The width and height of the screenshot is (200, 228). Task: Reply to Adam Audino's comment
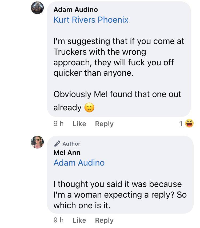104,124
